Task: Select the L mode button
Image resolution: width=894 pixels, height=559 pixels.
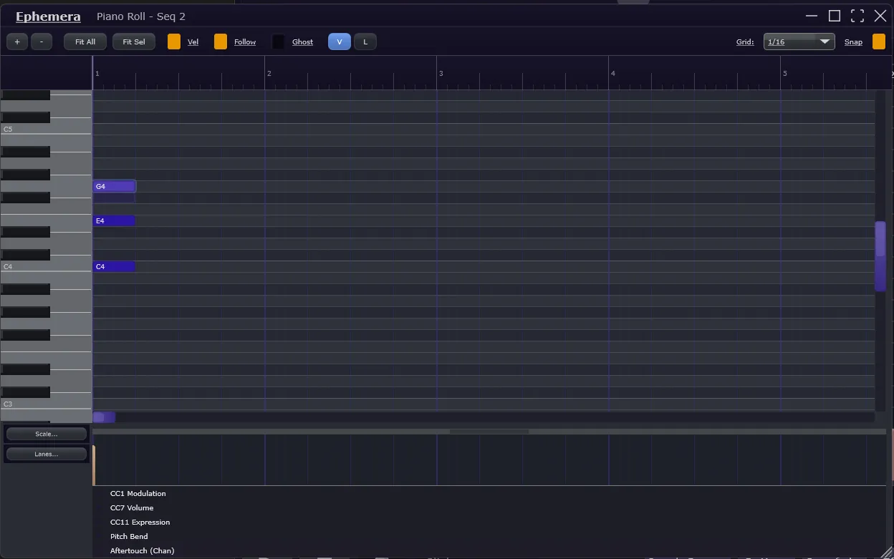Action: click(365, 42)
